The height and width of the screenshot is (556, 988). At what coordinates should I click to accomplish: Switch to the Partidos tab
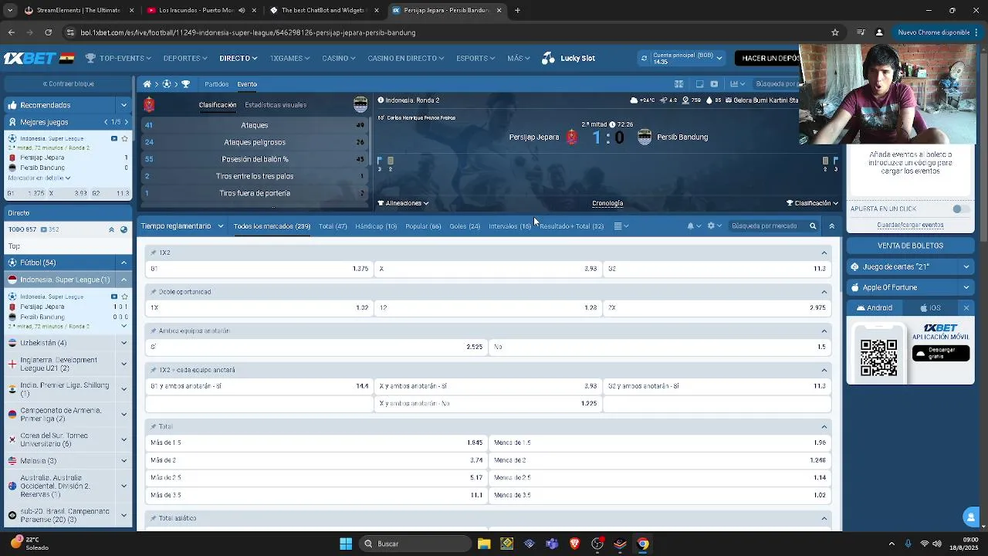(x=217, y=84)
